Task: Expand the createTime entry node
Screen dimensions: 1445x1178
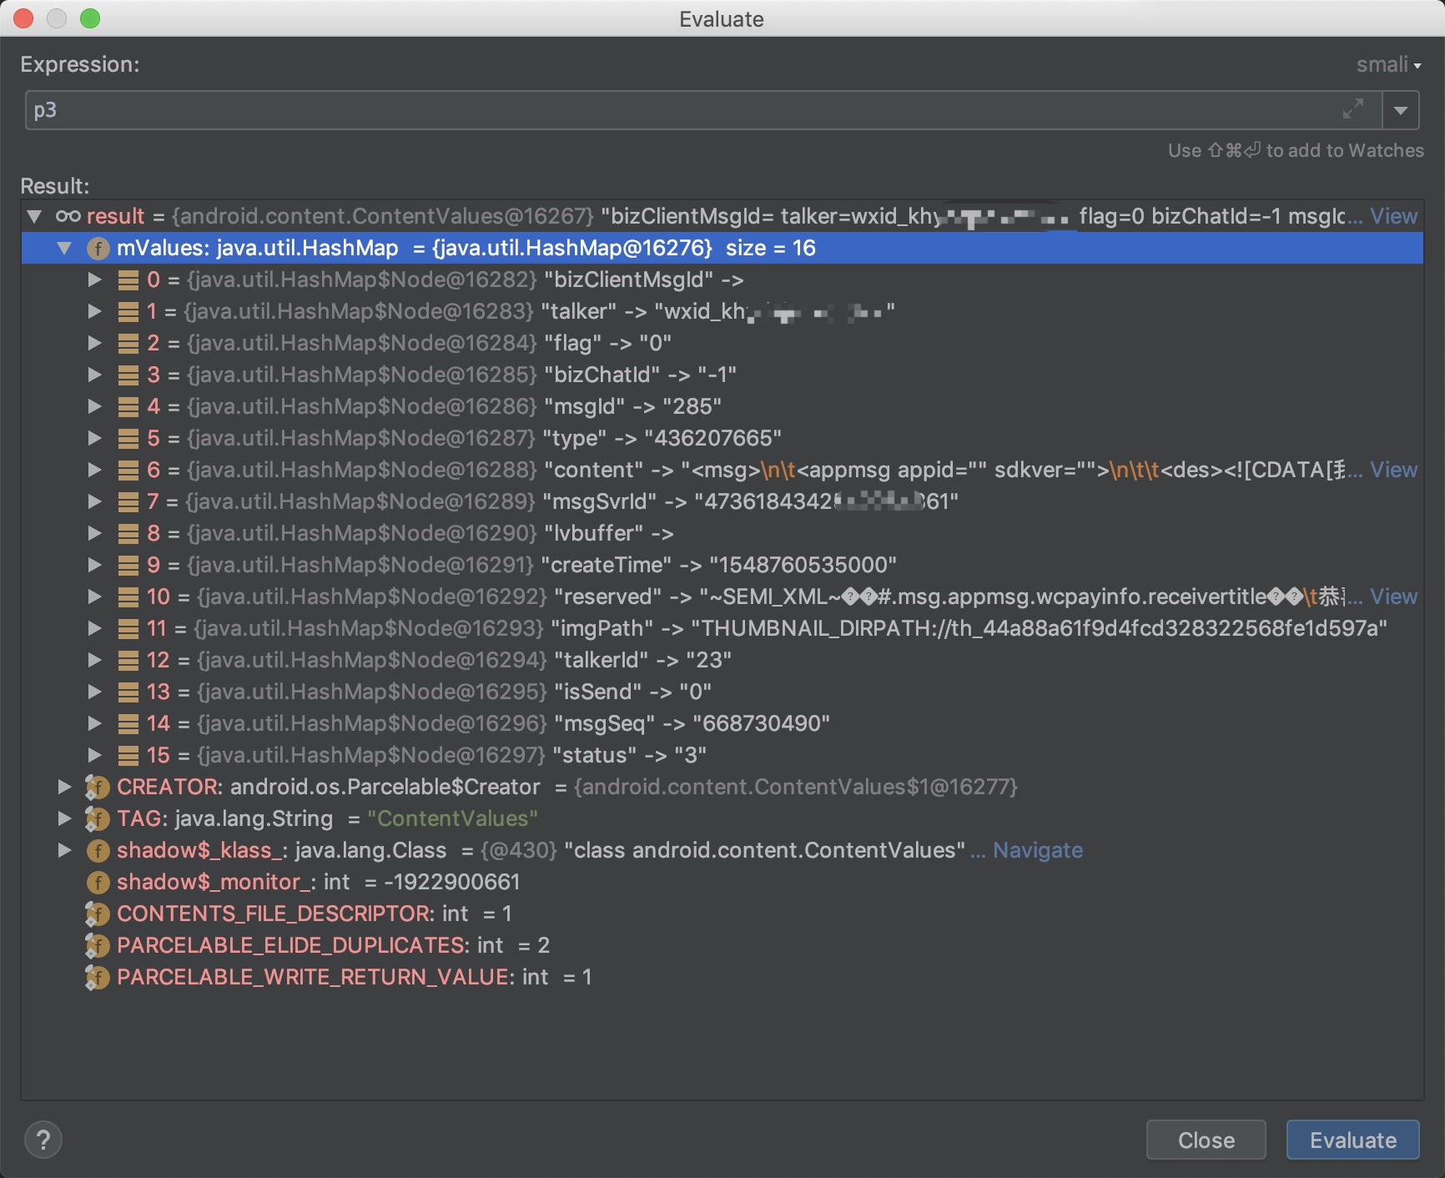Action: click(95, 565)
